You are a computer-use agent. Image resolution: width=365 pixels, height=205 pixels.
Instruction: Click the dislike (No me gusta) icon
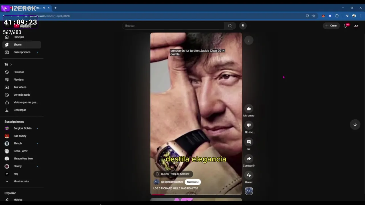click(249, 125)
